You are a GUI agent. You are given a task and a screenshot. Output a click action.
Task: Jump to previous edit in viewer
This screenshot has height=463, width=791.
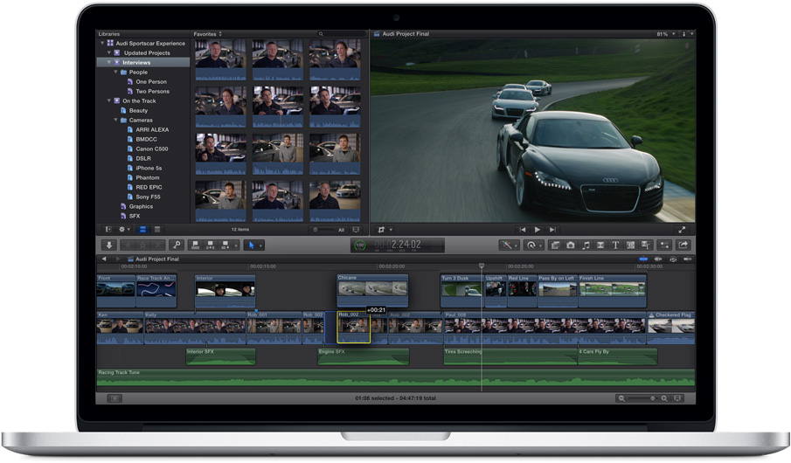[523, 230]
